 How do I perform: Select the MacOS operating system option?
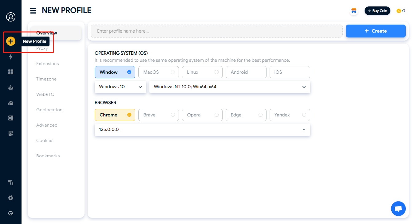pos(159,72)
